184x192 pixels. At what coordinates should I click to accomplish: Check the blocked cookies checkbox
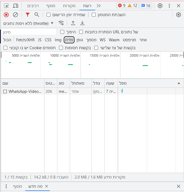pos(5,48)
